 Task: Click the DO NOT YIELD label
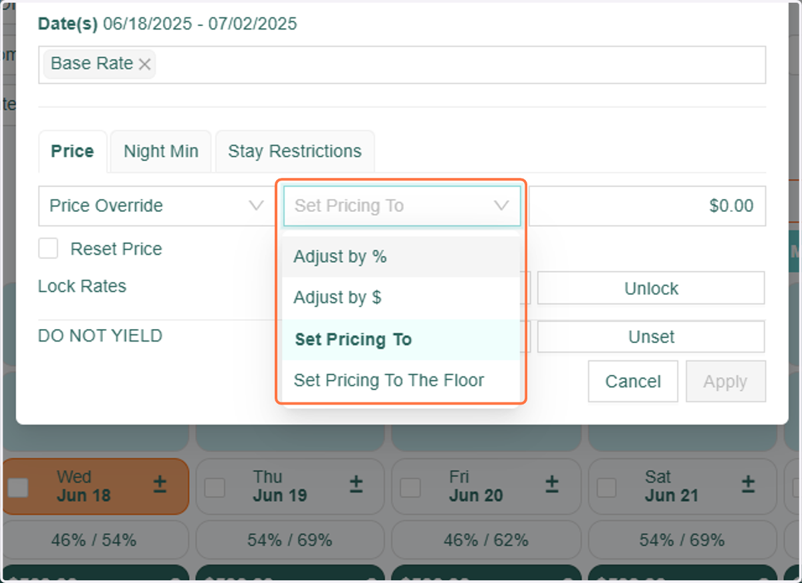(x=100, y=336)
